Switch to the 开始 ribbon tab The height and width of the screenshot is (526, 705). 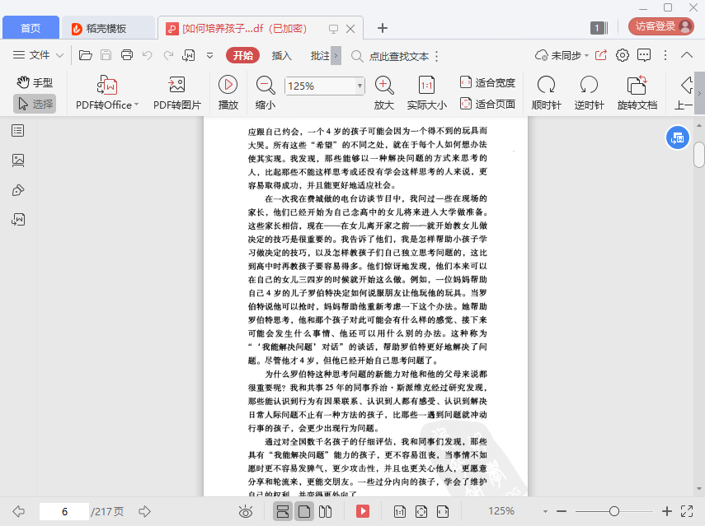tap(242, 56)
